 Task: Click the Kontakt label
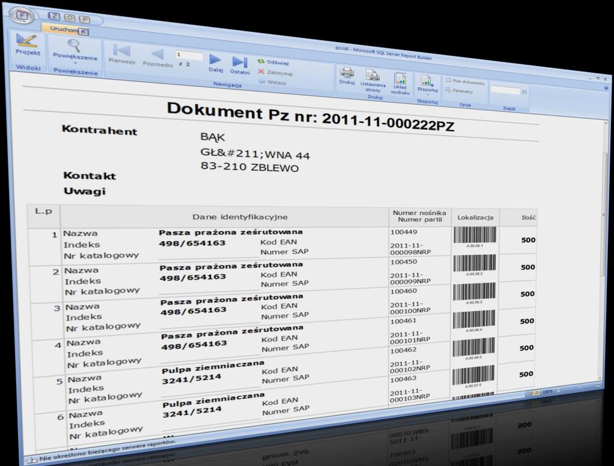click(x=90, y=176)
